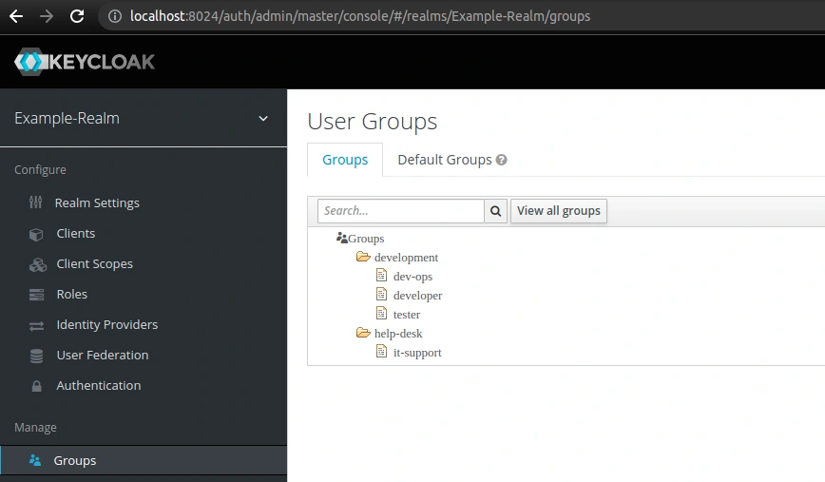
Task: Click the Clients cube icon
Action: 36,234
